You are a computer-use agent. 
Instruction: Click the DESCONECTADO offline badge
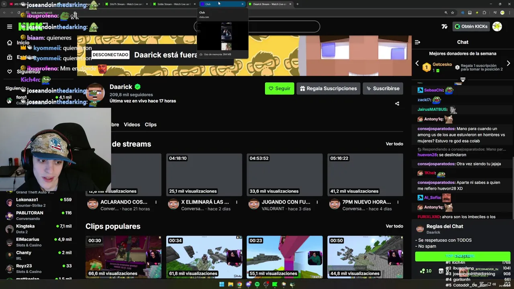pyautogui.click(x=110, y=55)
